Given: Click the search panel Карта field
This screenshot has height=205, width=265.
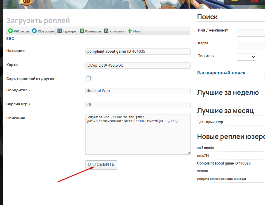Looking at the screenshot, I should pos(251,46).
